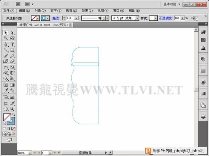Expand the 5 pt brush definition dropdown
Image resolution: width=209 pixels, height=156 pixels.
[x=137, y=18]
